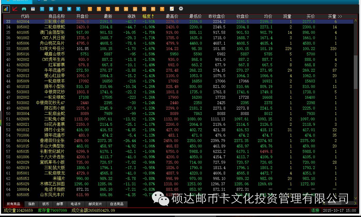Select the quarterly period button 季
This screenshot has height=217, width=361.
pos(69,9)
